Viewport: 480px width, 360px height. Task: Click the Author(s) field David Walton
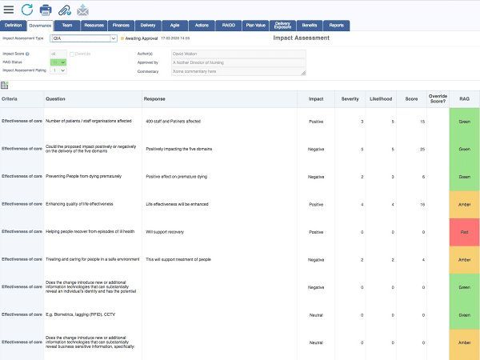tap(238, 54)
